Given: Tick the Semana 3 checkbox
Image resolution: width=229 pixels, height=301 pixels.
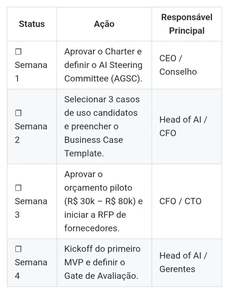Looking at the screenshot, I should click(x=18, y=188).
